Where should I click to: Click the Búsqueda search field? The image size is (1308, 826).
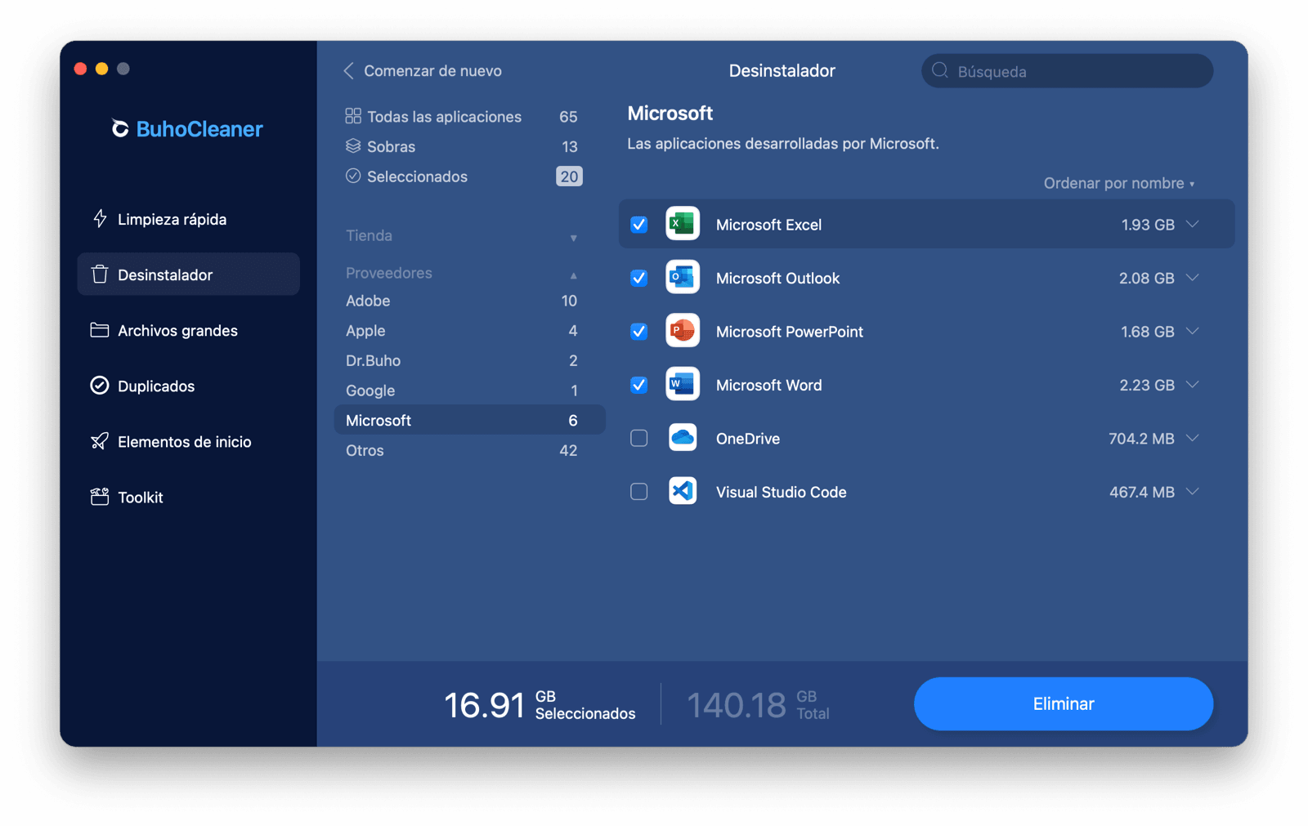pyautogui.click(x=1067, y=71)
